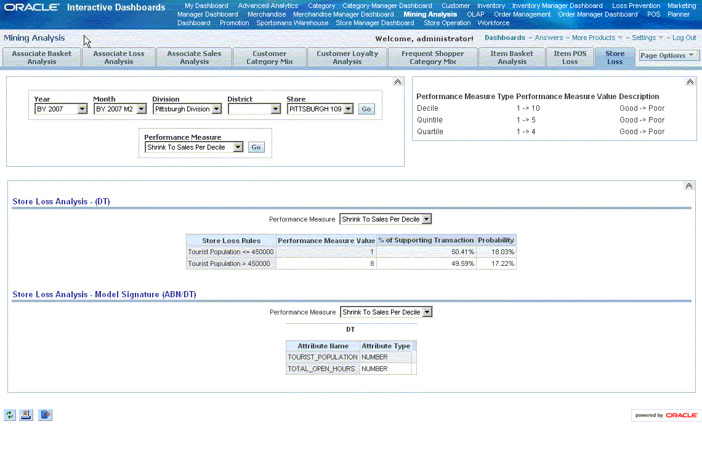Go to the Sportsmans Warehouse dashboard link
The image size is (702, 469).
point(292,23)
